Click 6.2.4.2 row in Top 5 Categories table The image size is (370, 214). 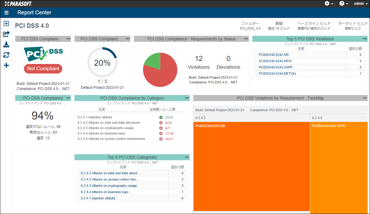tap(132, 173)
